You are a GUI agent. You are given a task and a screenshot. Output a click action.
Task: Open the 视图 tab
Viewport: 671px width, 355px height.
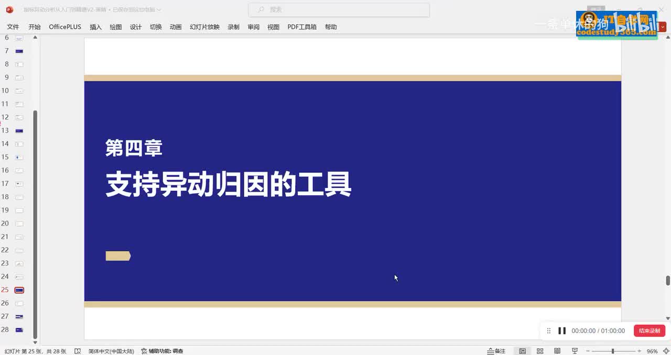tap(274, 27)
